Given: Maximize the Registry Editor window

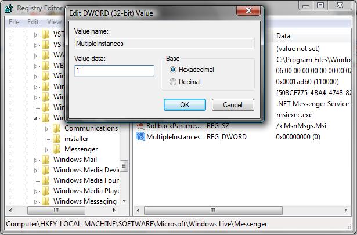Looking at the screenshot, I should click(x=320, y=5).
